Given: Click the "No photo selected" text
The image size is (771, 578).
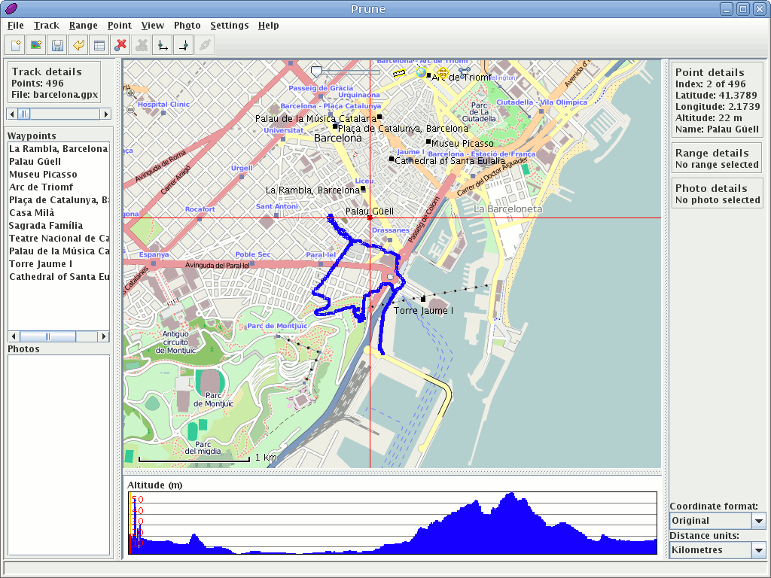Looking at the screenshot, I should click(x=718, y=200).
